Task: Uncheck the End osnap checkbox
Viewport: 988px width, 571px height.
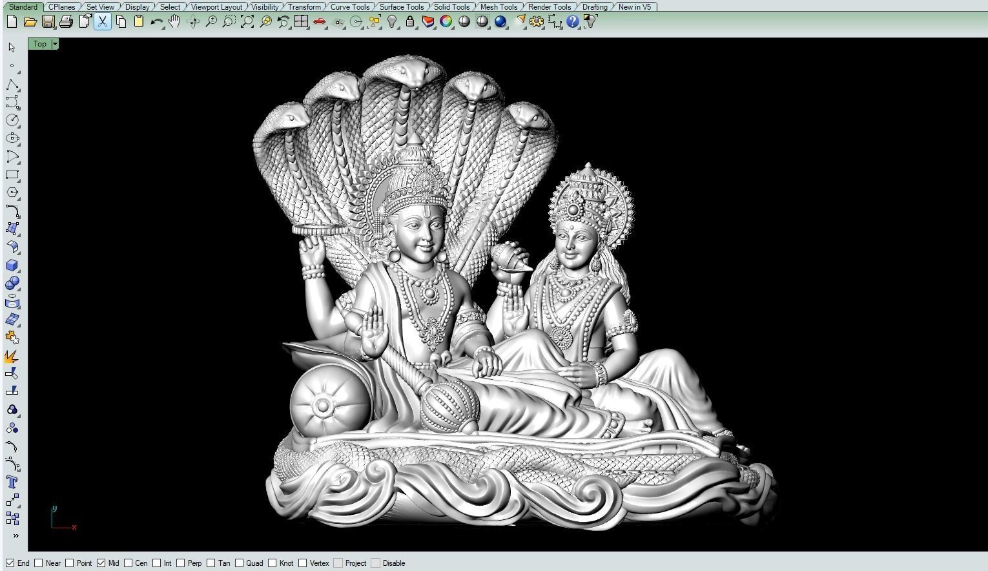Action: 10,563
